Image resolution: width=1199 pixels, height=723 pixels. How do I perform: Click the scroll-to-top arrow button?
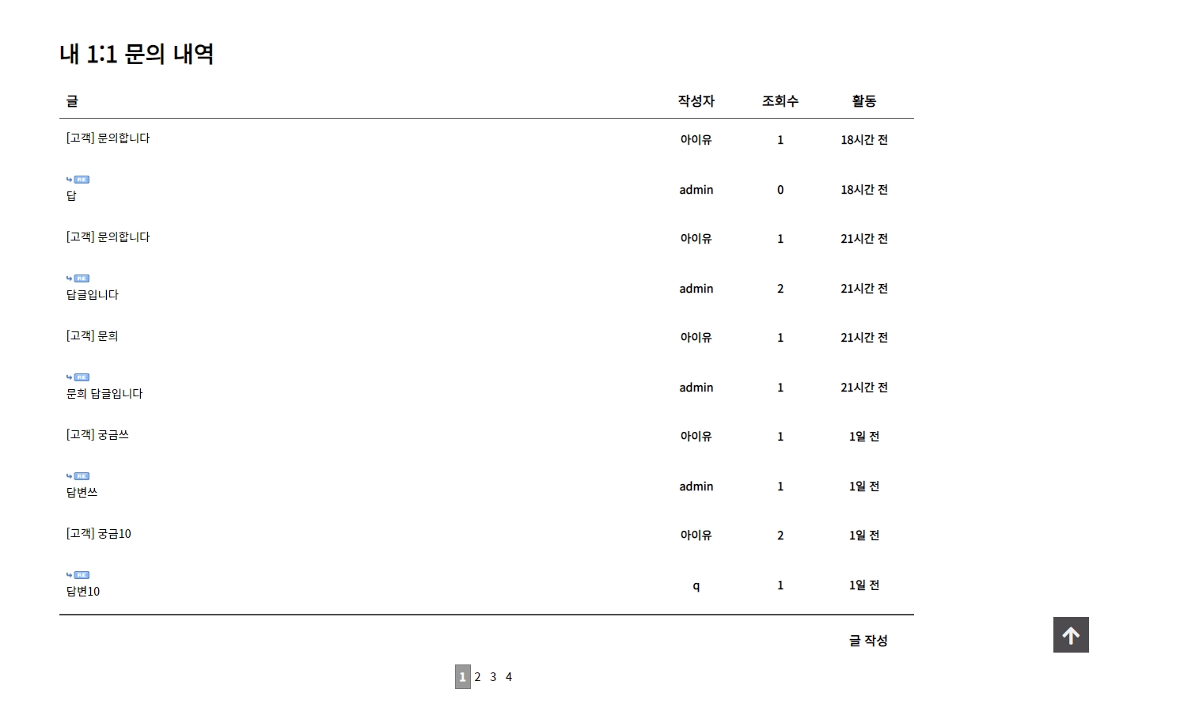[1070, 634]
